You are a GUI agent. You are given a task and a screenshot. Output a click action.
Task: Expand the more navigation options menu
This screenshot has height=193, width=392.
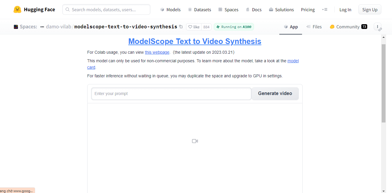[324, 10]
